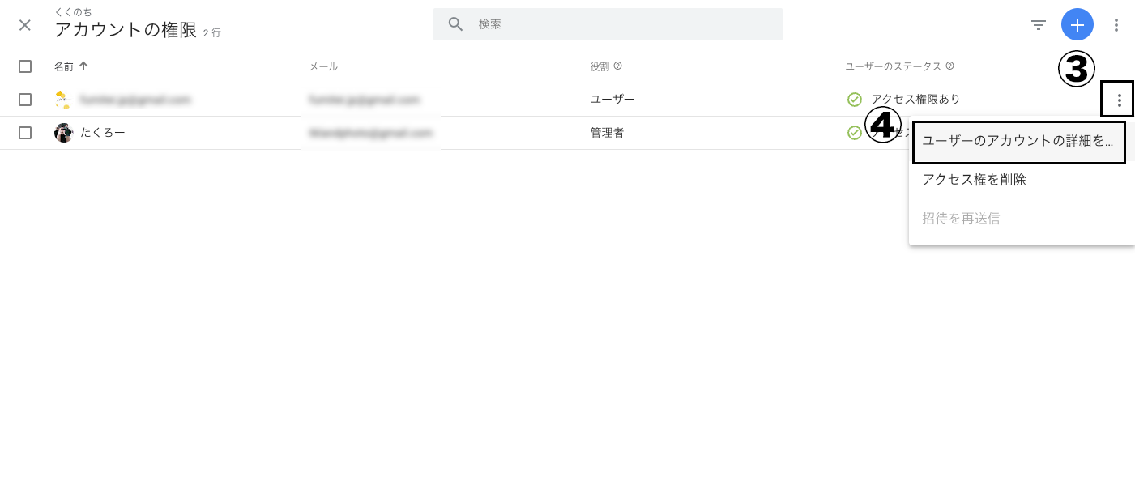Open the たくろー user name

coord(103,133)
